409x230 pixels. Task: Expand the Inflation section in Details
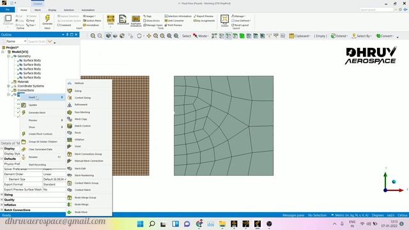click(2, 204)
